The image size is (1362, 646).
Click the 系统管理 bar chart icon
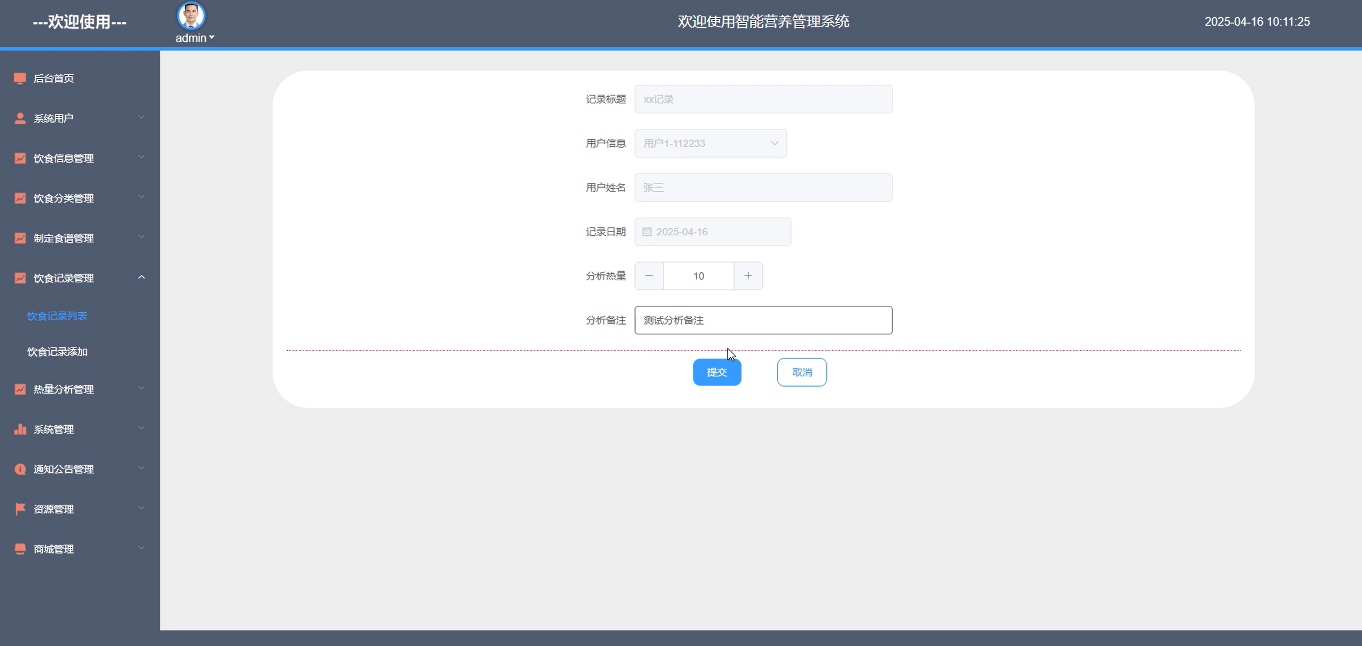20,429
